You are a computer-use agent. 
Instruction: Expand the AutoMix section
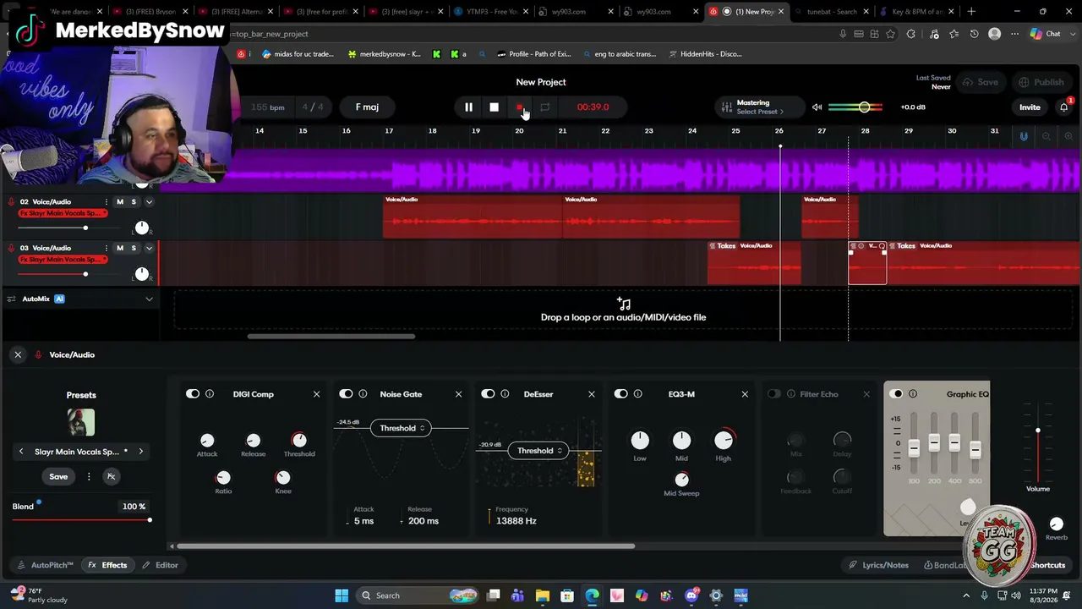pyautogui.click(x=149, y=299)
